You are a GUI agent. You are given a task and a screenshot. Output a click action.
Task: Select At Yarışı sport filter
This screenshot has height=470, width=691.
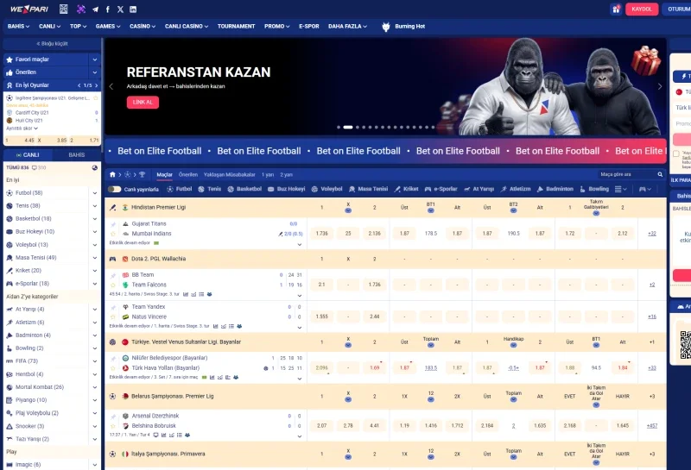(x=479, y=189)
